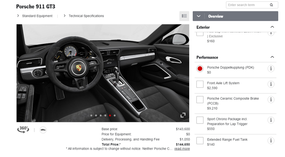Collapse the Exterior section
Viewport: 285px width, 157px height.
pos(272,27)
